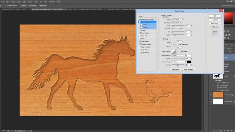This screenshot has width=235, height=132.
Task: Enable the Stroke style checkbox
Action: 140,30
